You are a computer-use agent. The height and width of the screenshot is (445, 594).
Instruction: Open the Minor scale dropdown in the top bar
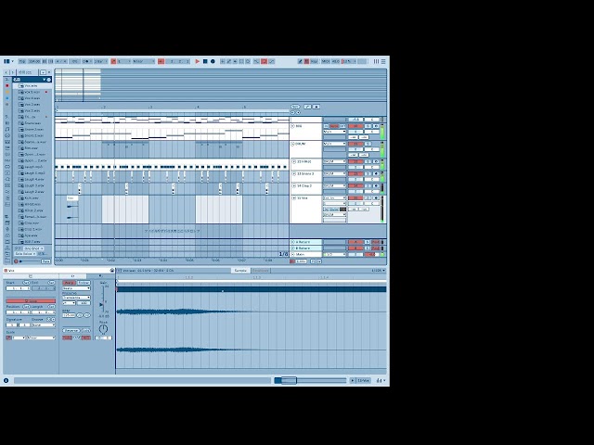click(143, 61)
